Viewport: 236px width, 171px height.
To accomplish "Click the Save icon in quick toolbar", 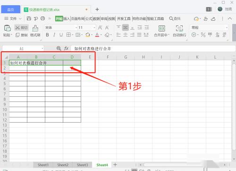I will (x=29, y=18).
